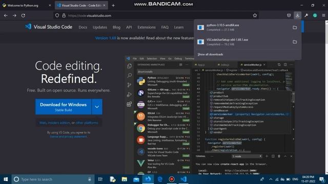Open Microsoft Edge from the taskbar
The width and height of the screenshot is (328, 184).
[x=160, y=179]
